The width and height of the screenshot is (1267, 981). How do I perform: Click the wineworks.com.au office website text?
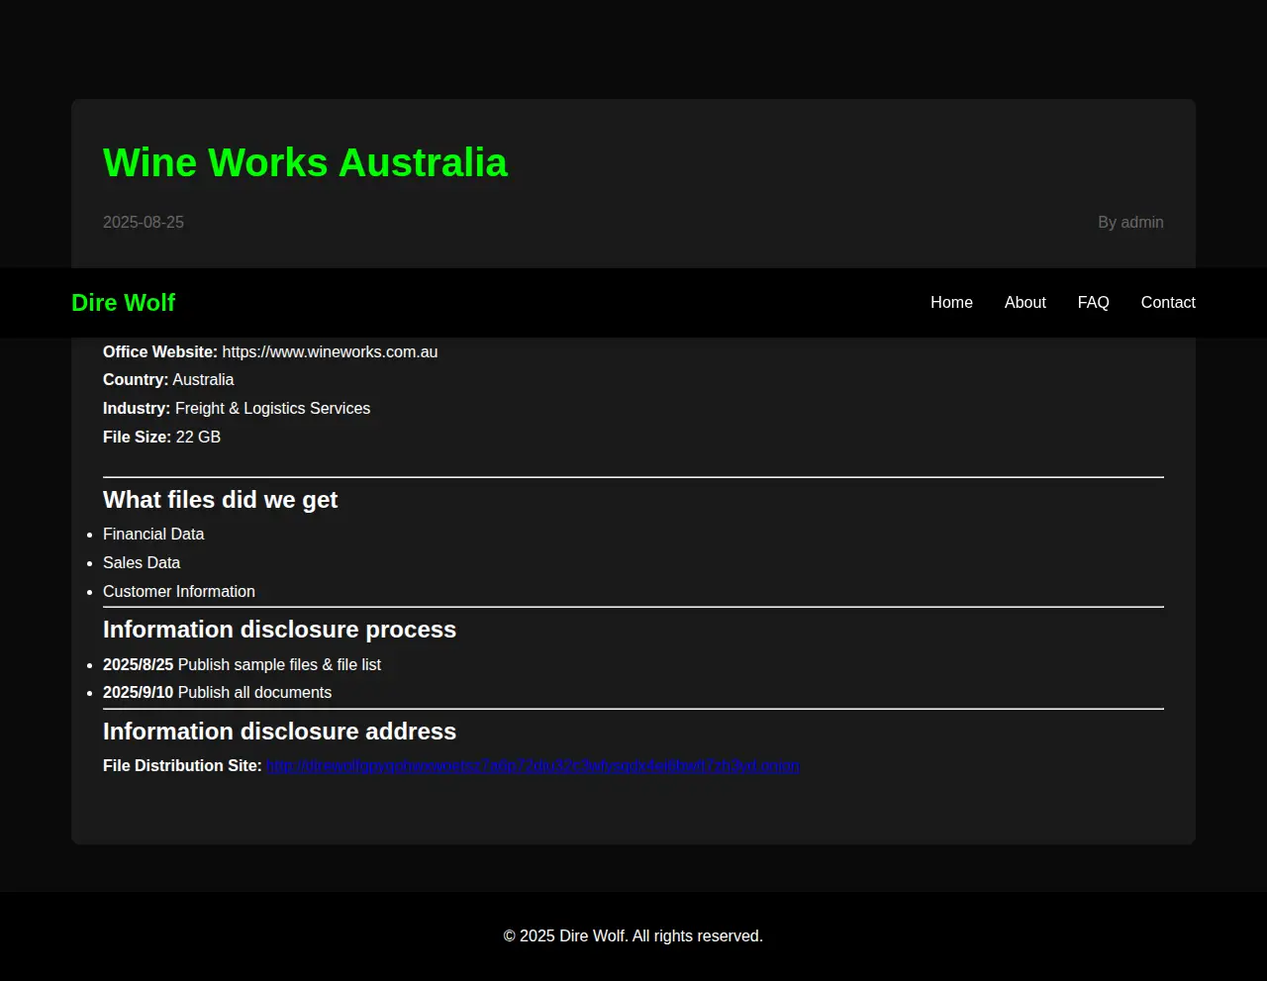(x=330, y=352)
